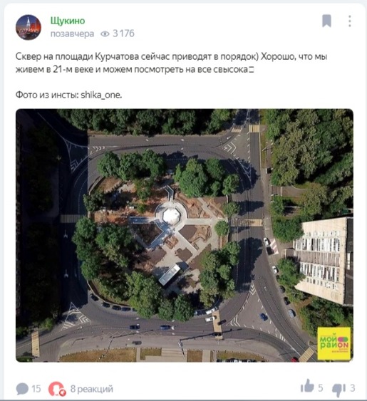Image resolution: width=367 pixels, height=401 pixels.
Task: Open comments via the speech bubble icon
Action: pos(22,389)
